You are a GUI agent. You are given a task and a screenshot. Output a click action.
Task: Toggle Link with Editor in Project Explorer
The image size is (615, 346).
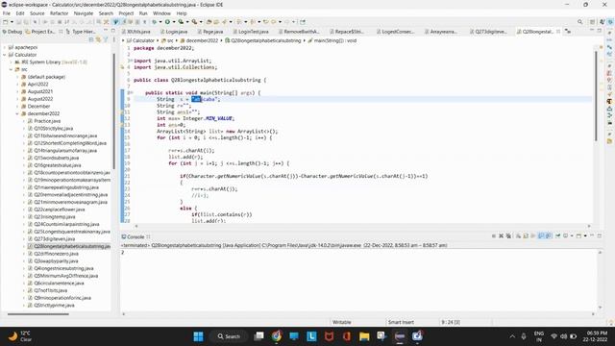(98, 39)
